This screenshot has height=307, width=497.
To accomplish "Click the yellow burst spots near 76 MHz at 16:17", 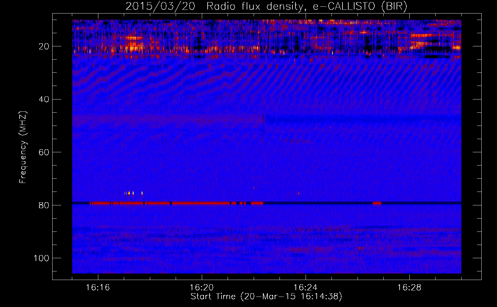I will click(x=133, y=193).
